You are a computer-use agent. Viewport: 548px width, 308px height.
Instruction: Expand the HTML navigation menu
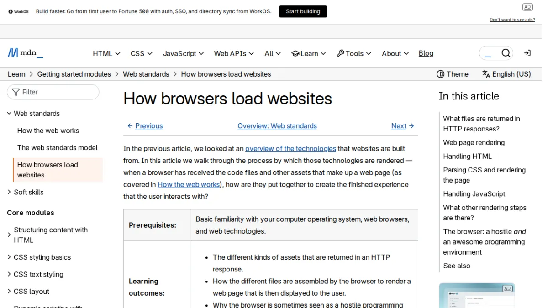coord(106,53)
